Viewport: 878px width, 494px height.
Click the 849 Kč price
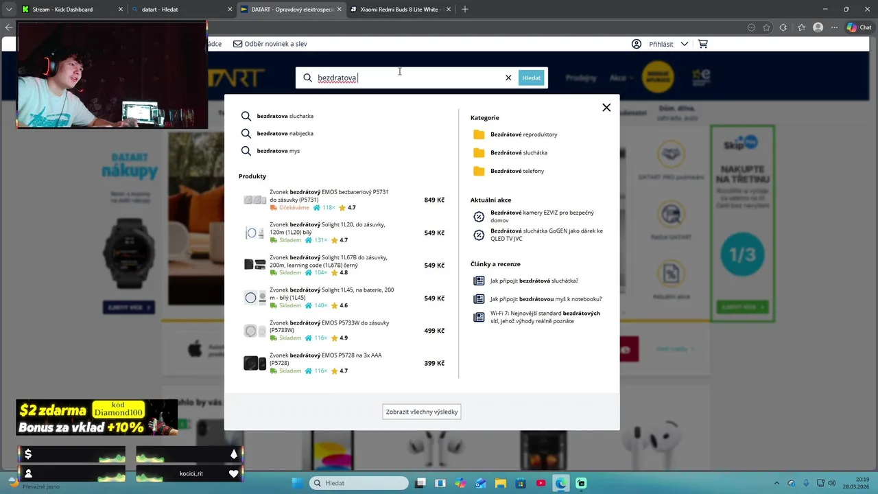434,200
